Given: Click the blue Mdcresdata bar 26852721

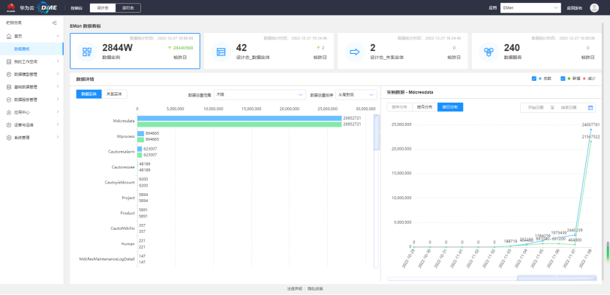Looking at the screenshot, I should pyautogui.click(x=239, y=118).
